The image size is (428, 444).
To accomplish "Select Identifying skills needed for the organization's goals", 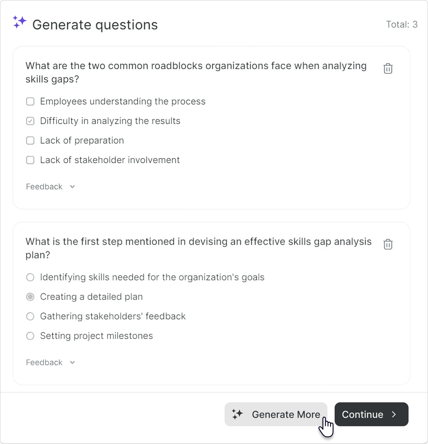I will pyautogui.click(x=30, y=277).
